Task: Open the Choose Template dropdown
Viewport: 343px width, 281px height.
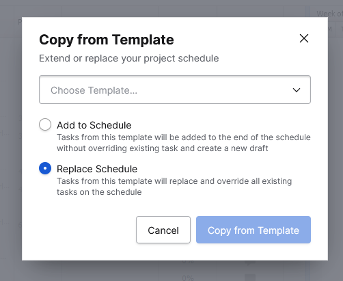Action: click(x=175, y=90)
